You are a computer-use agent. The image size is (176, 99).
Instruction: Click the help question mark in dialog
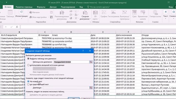tap(83, 51)
